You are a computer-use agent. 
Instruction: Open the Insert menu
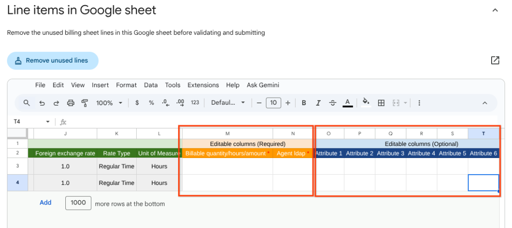[x=100, y=85]
